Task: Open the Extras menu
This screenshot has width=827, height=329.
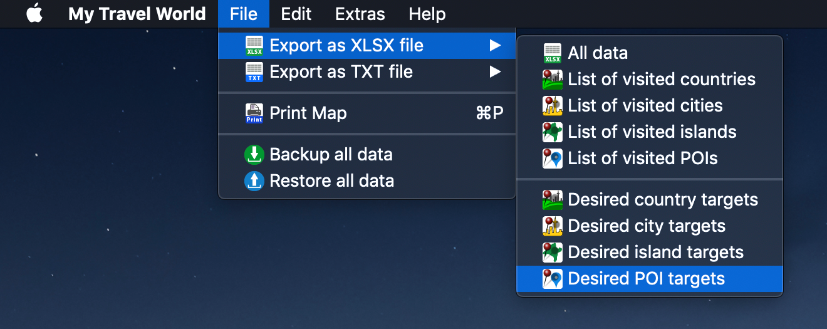Action: [x=360, y=14]
